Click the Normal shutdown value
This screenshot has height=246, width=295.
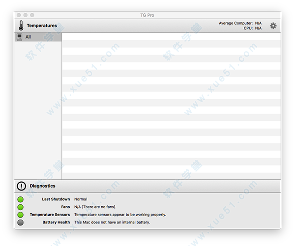click(x=81, y=199)
